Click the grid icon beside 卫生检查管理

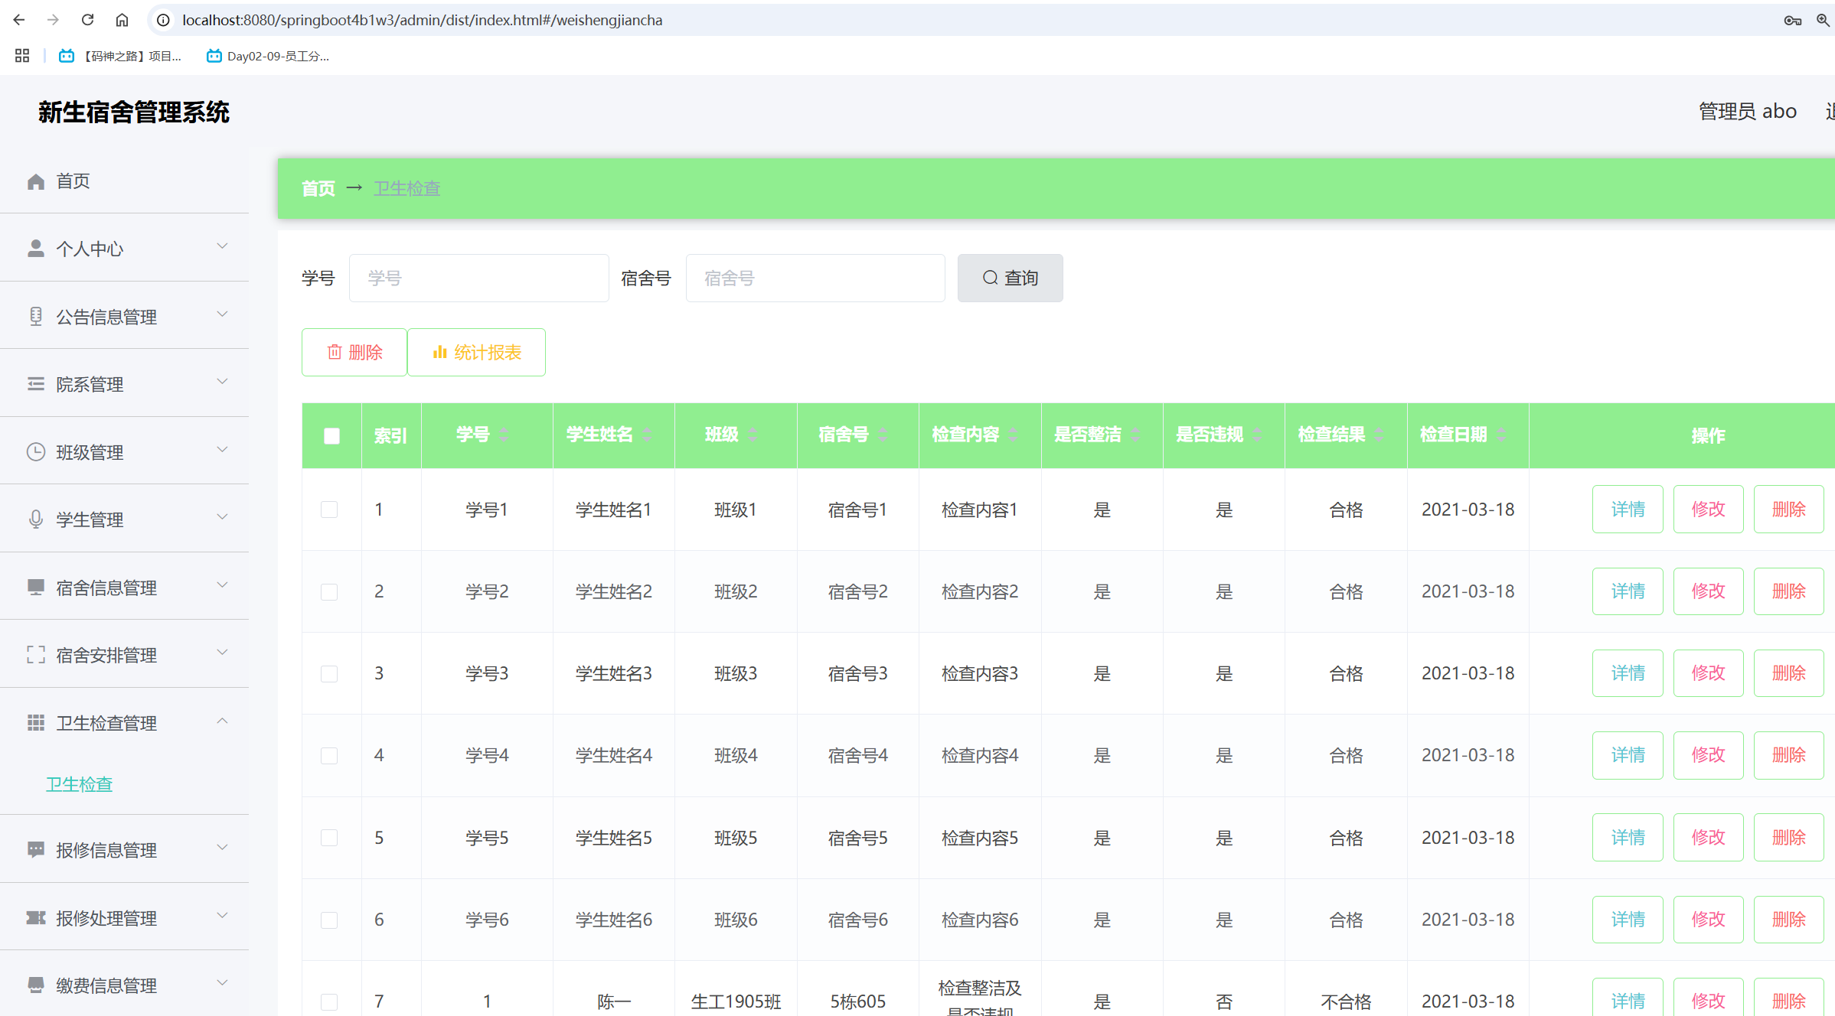tap(35, 723)
